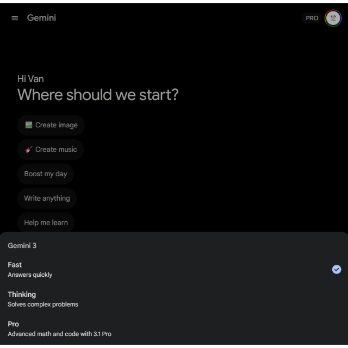Choose the Boost my day suggestion
The height and width of the screenshot is (348, 348).
point(46,174)
